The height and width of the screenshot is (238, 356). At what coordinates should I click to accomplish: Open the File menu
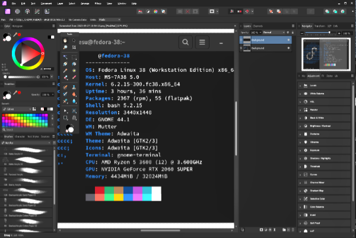(14, 4)
